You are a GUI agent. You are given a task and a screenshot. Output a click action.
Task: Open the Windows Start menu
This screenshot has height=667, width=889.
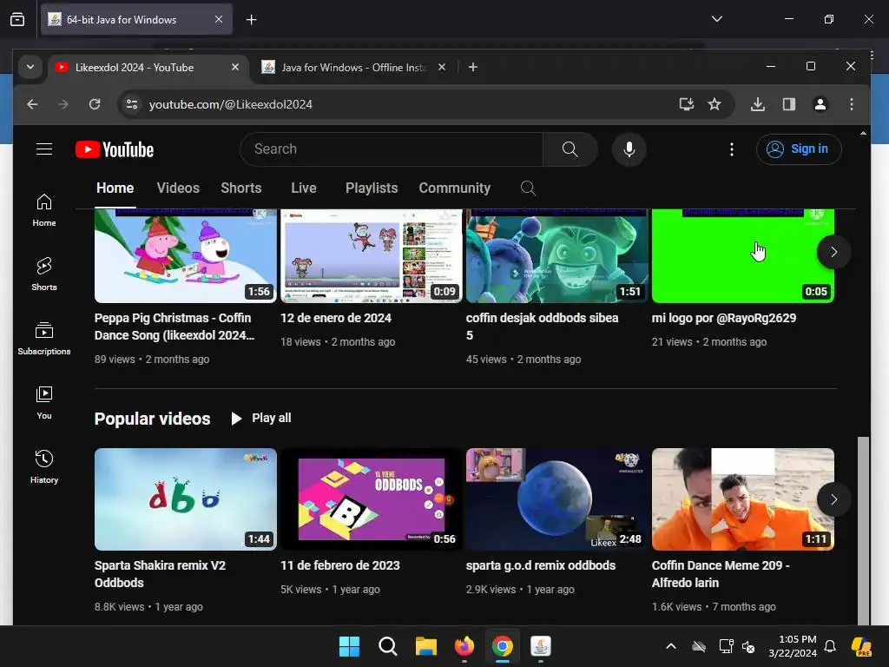click(x=349, y=646)
